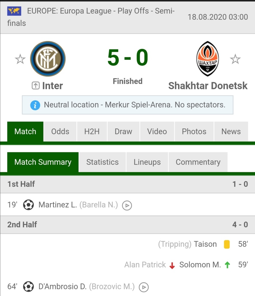Go to the Video tab
This screenshot has width=255, height=296.
157,132
